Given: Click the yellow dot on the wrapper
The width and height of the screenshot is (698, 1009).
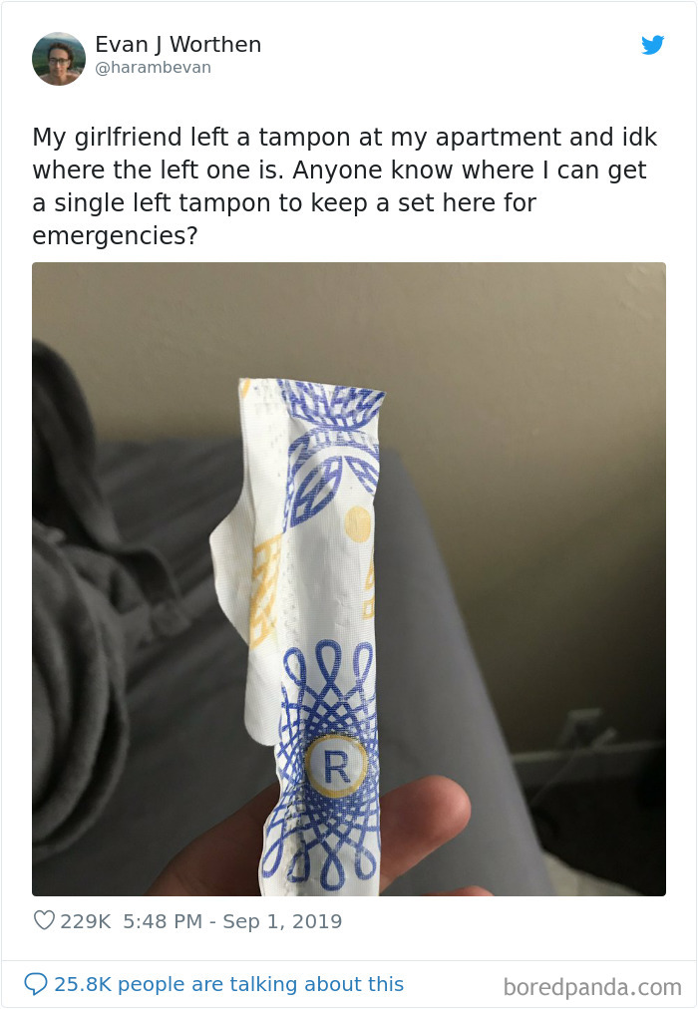Looking at the screenshot, I should pyautogui.click(x=358, y=523).
